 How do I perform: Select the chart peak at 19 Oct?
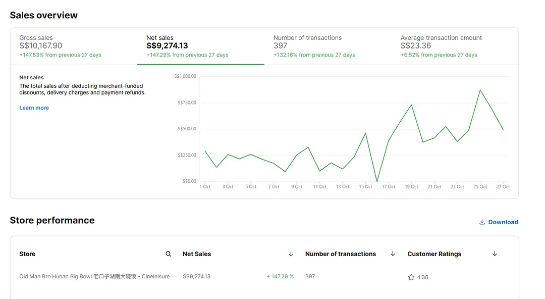411,105
